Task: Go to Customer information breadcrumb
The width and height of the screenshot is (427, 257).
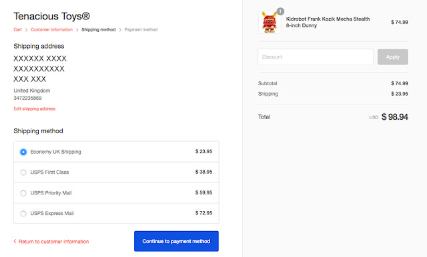Action: (52, 29)
